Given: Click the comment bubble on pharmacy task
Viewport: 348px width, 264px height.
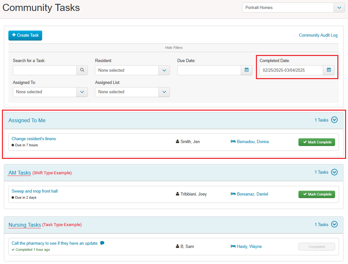Looking at the screenshot, I should click(102, 243).
